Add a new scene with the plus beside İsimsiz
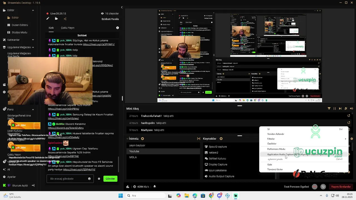 coord(142,139)
